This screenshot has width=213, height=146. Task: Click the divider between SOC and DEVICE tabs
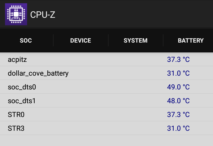(53, 40)
